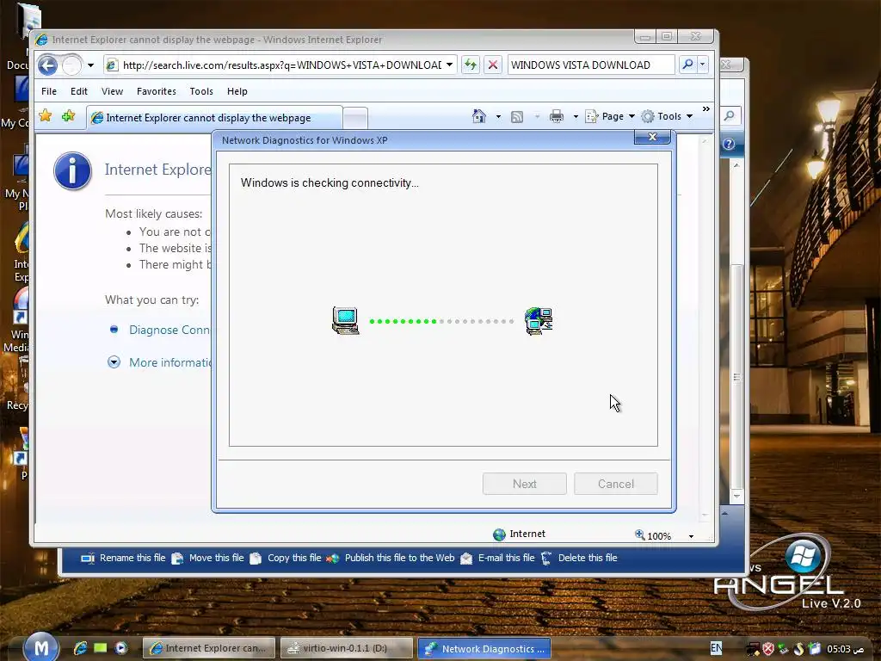Click the magnifier Search button in IE
The height and width of the screenshot is (661, 881).
(x=687, y=65)
